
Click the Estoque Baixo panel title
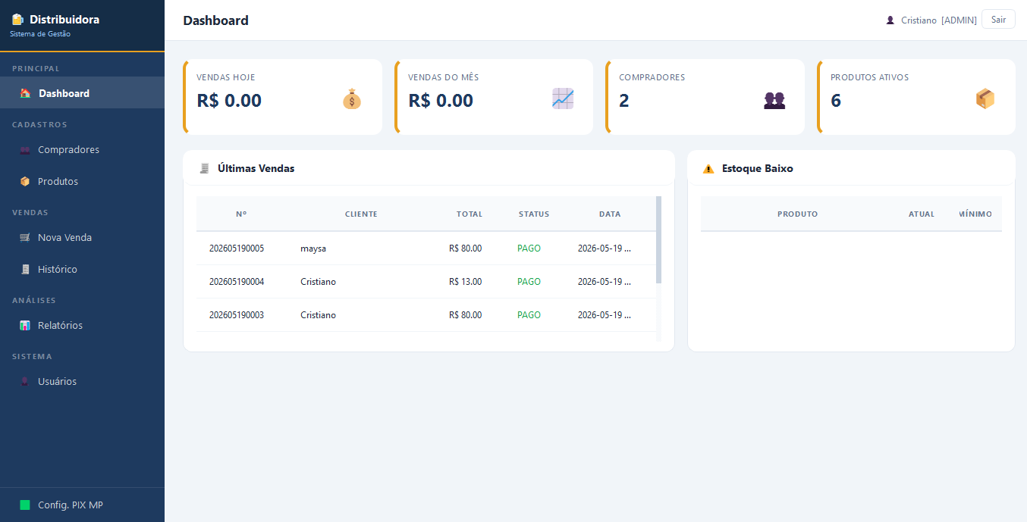click(x=758, y=168)
